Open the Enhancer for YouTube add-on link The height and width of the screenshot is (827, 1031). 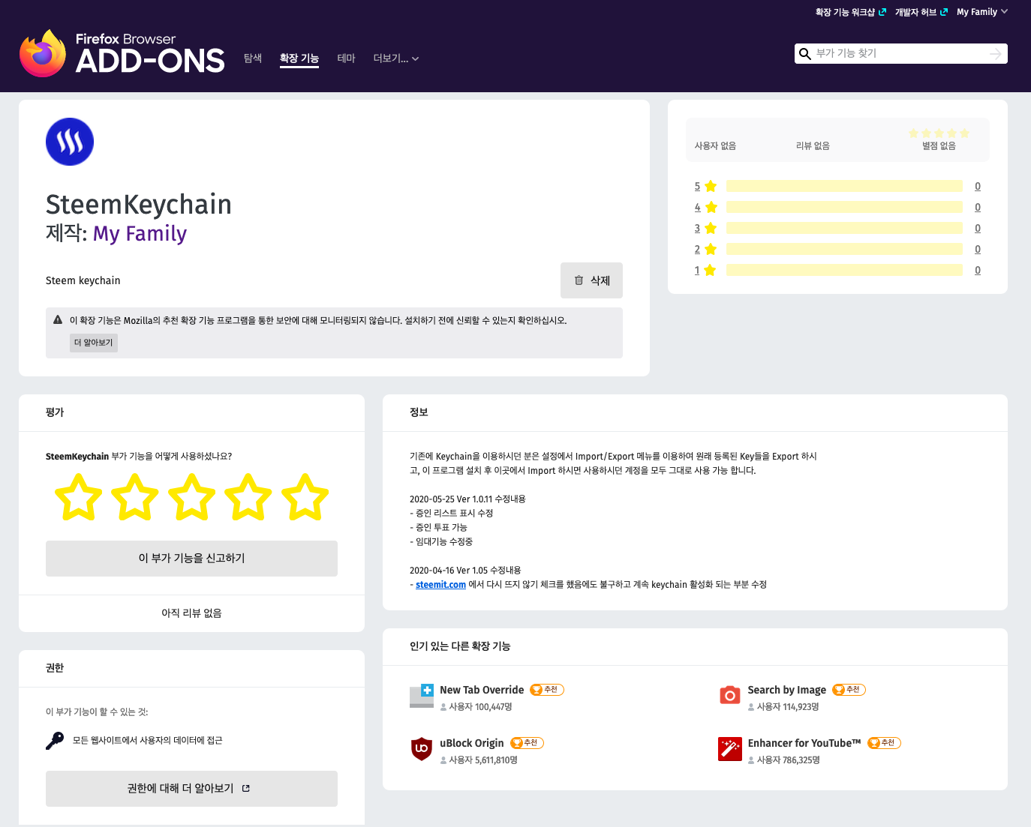click(x=804, y=743)
